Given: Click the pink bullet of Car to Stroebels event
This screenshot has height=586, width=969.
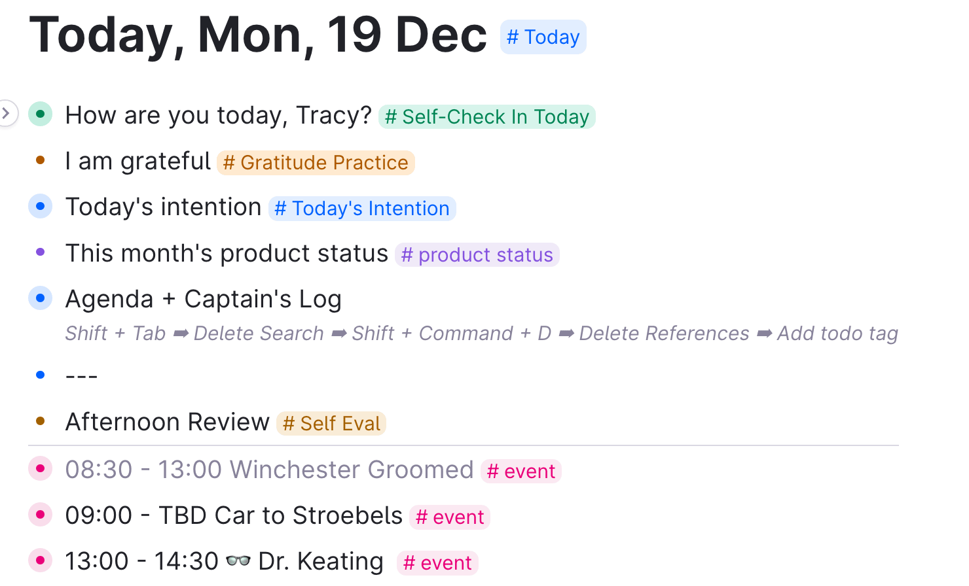Looking at the screenshot, I should (x=41, y=515).
